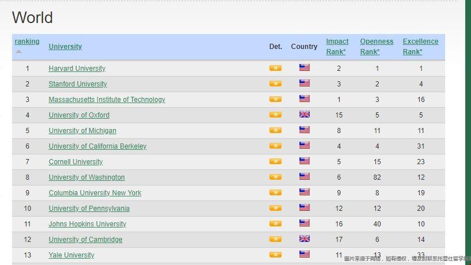Click the US flag in Yale row

[x=304, y=254]
